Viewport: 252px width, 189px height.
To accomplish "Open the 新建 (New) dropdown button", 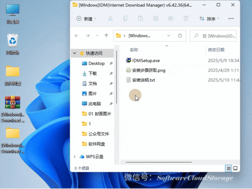I will point(87,19).
